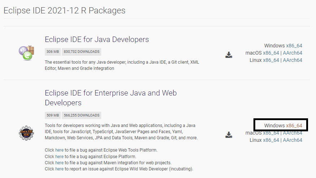Click 'here' to file Web Tools Platform bug

tap(59, 150)
